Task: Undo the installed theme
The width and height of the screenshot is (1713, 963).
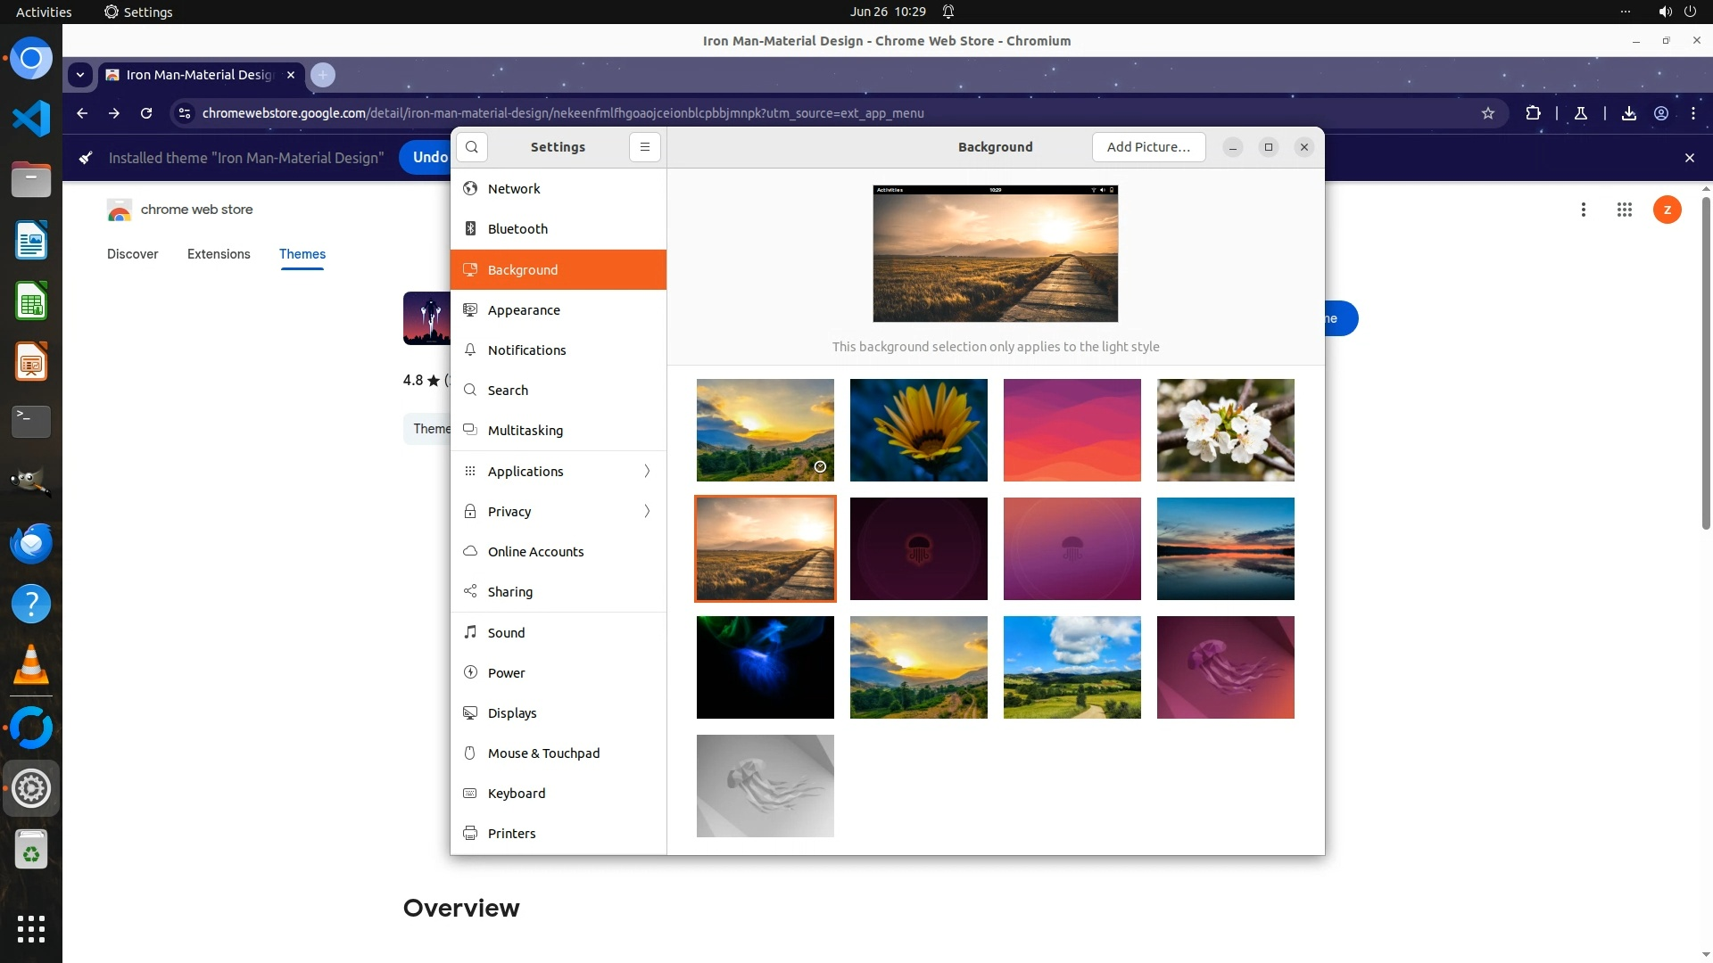Action: [x=429, y=158]
